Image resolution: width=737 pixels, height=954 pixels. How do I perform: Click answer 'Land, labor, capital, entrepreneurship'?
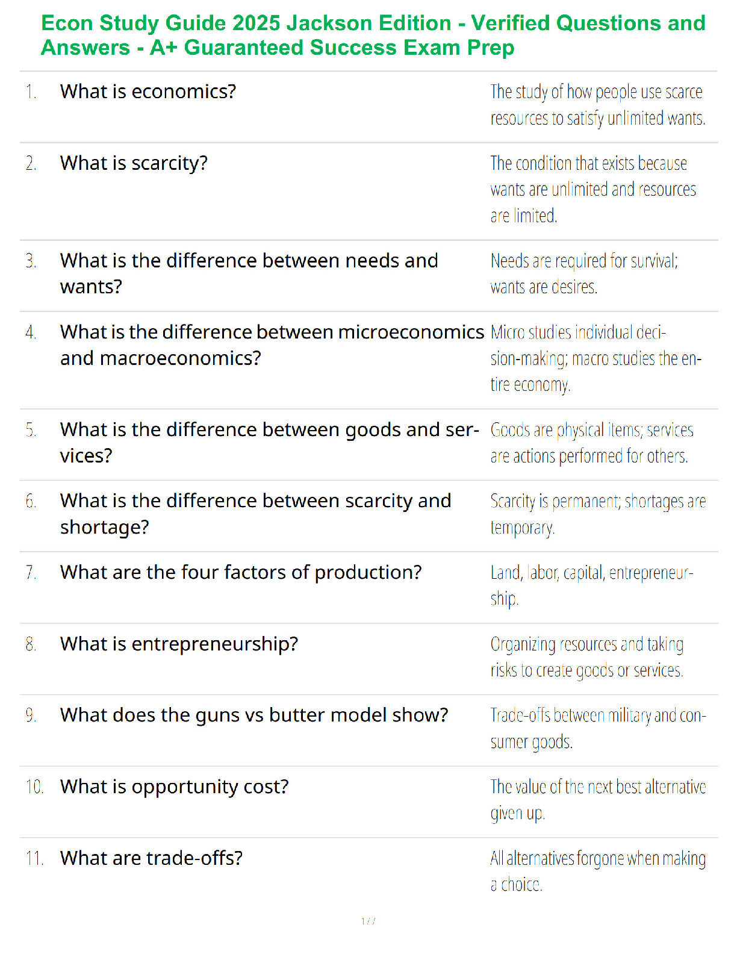pyautogui.click(x=592, y=585)
